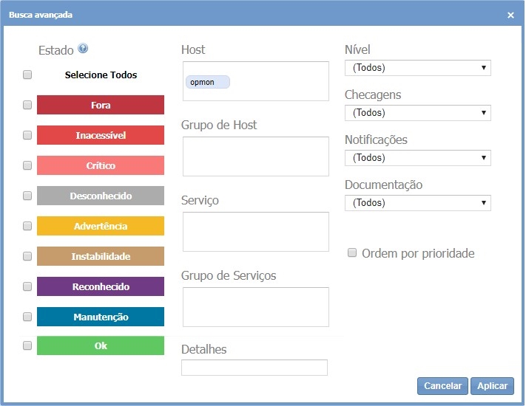526x406 pixels.
Task: Open the Nível dropdown
Action: (x=417, y=68)
